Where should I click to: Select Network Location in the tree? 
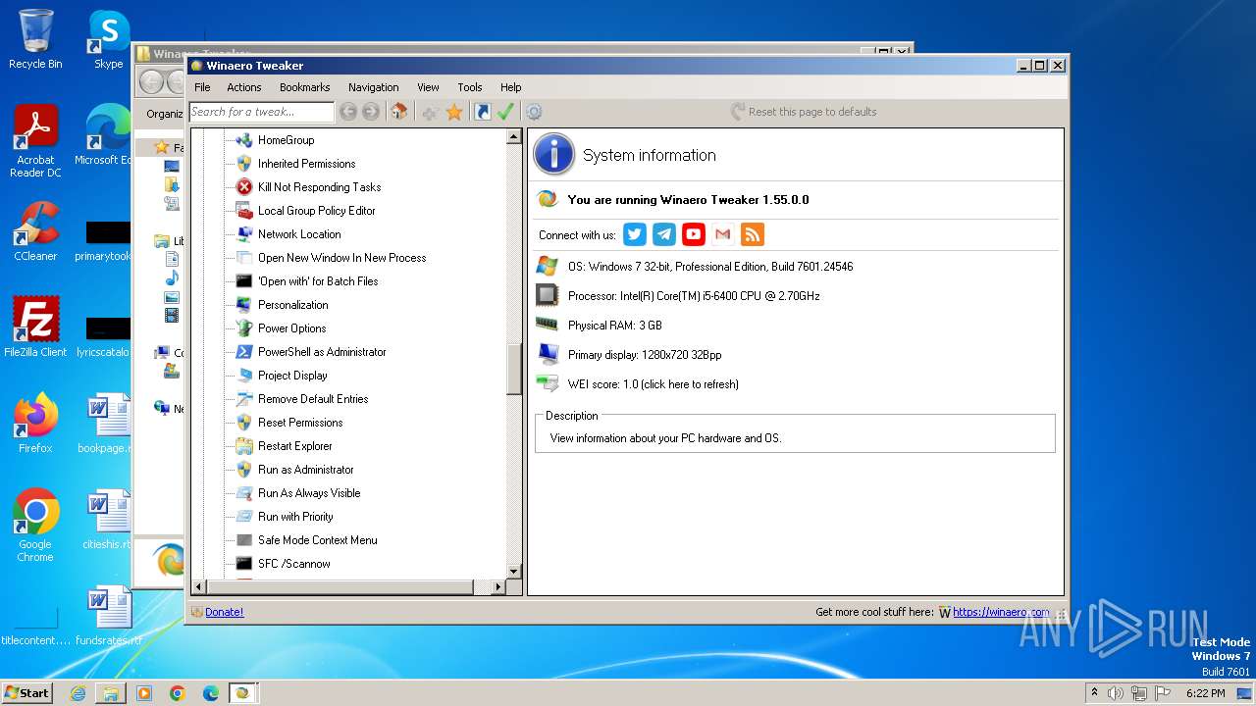click(299, 234)
